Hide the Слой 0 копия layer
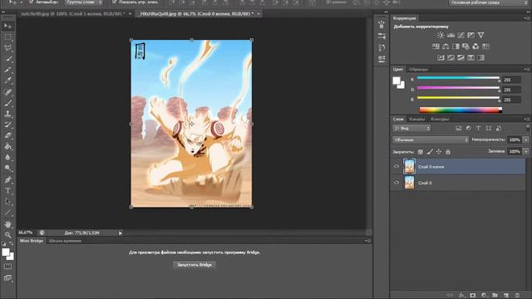This screenshot has height=299, width=532. 397,166
